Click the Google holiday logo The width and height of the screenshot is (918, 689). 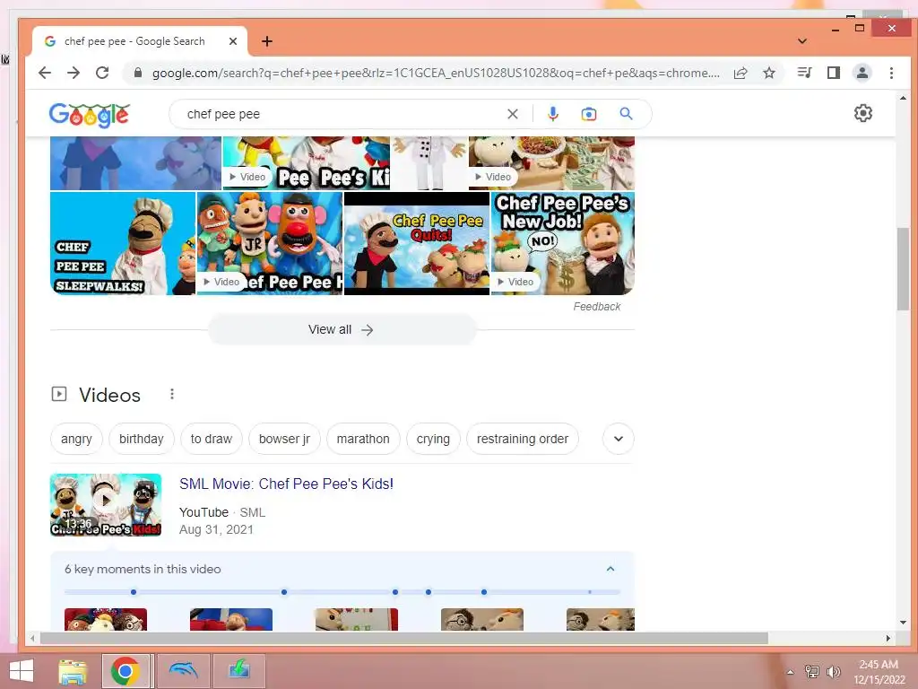[89, 114]
